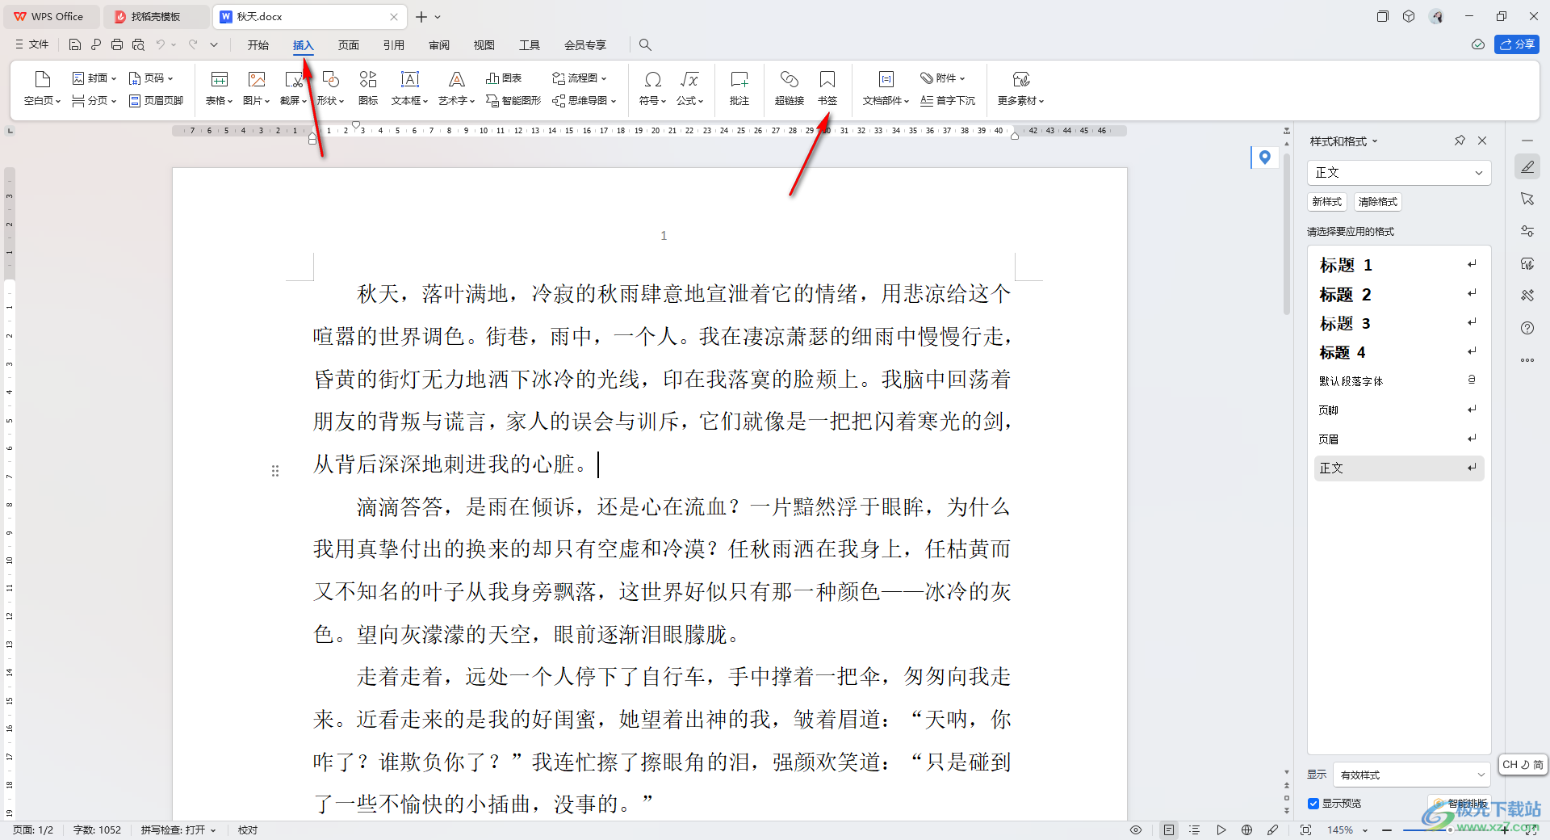Toggle the show preview (显示预览) checkbox

click(1313, 804)
